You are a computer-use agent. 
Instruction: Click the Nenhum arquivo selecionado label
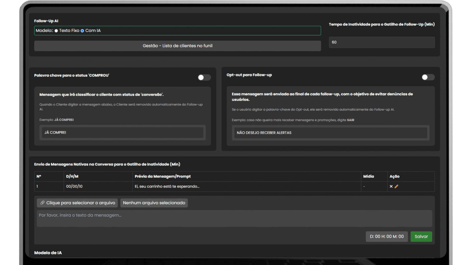[x=154, y=203]
